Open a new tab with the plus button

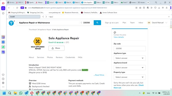[x=148, y=2]
